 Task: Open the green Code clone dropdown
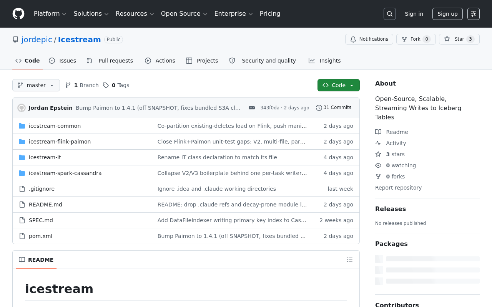(339, 85)
